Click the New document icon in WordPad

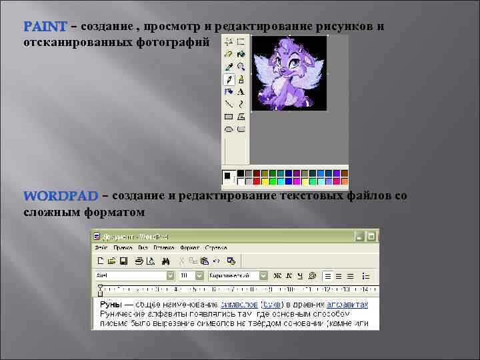[100, 261]
